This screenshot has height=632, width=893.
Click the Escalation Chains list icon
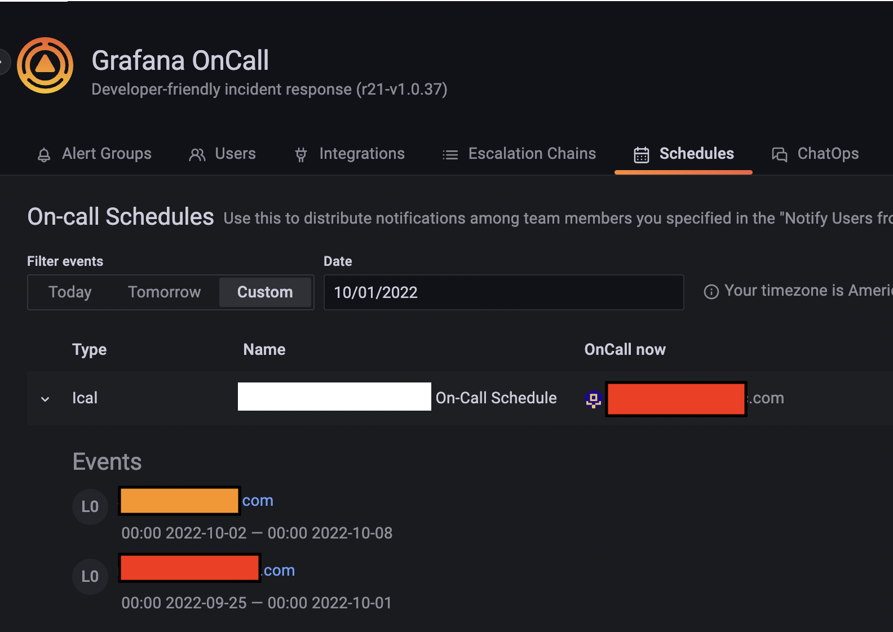click(450, 154)
